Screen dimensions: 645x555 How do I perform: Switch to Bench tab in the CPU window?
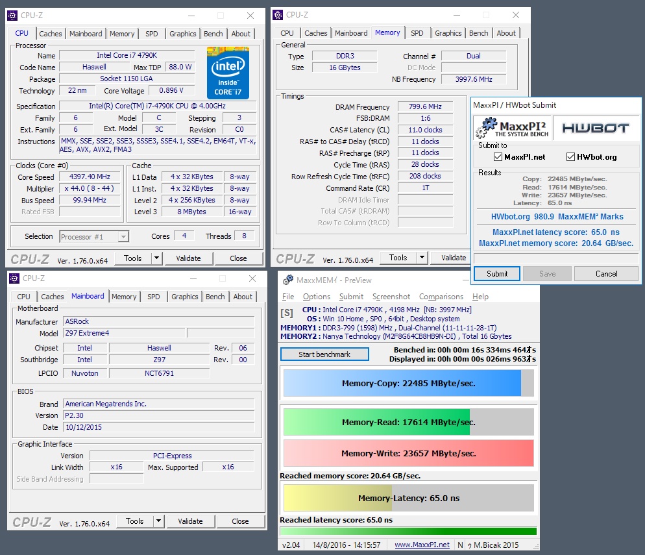(x=213, y=34)
